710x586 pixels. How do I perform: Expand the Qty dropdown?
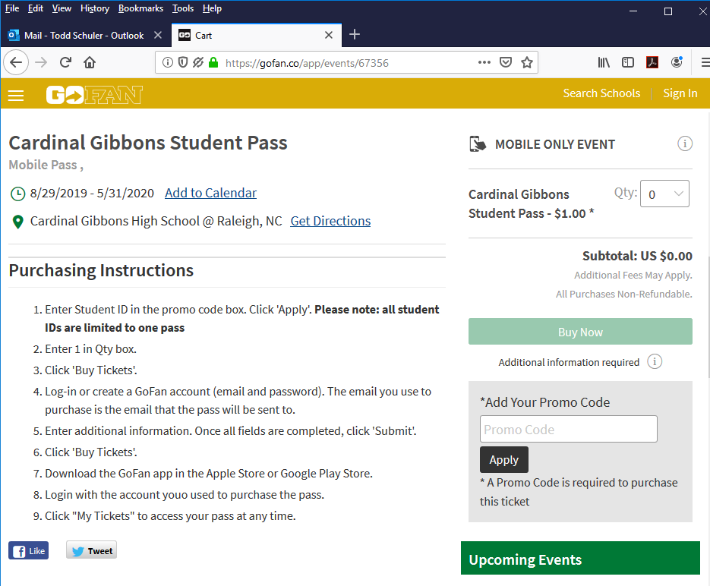664,194
